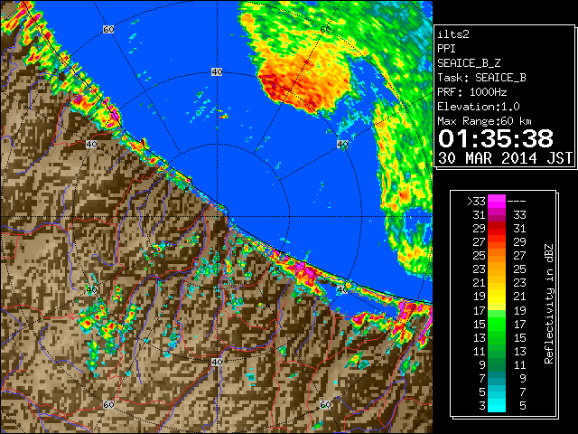Image resolution: width=578 pixels, height=434 pixels.
Task: Click the 'Reflectivity in dBZ' legend title
Action: 549,304
